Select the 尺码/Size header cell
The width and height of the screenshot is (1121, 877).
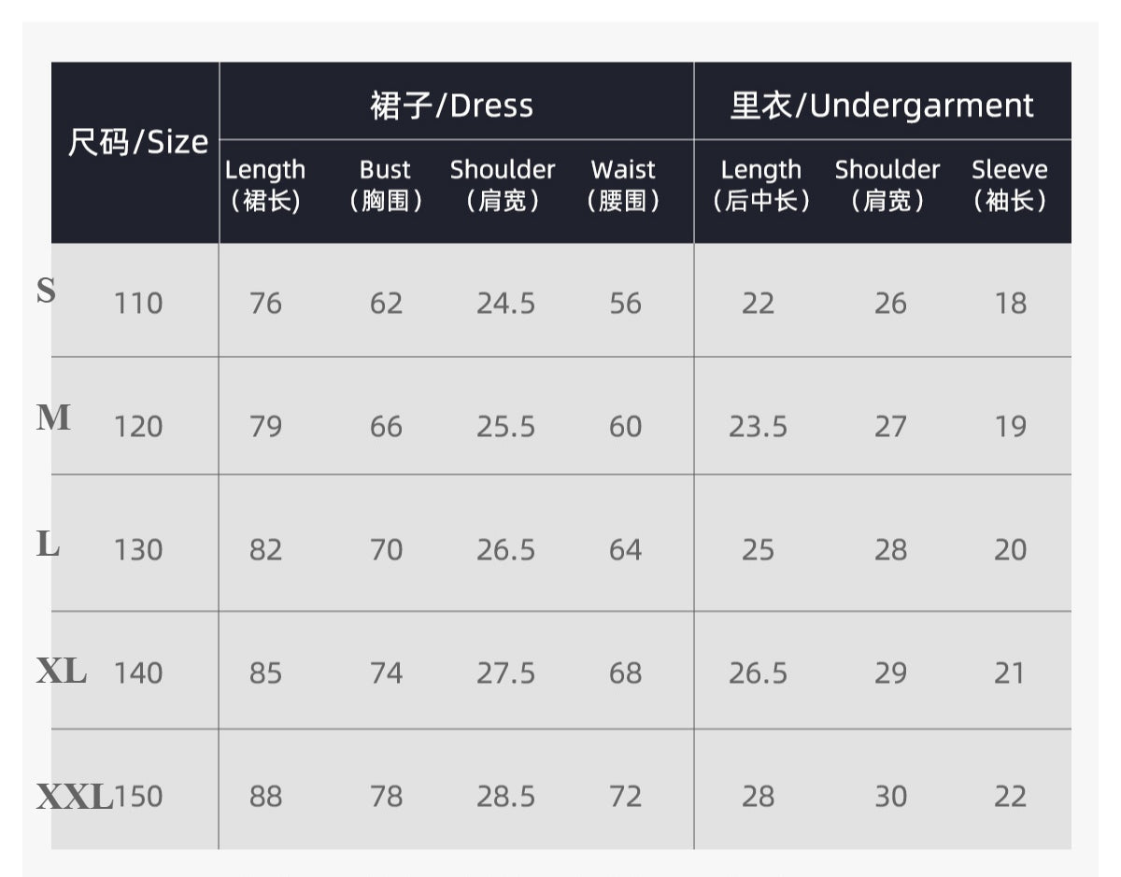click(137, 143)
